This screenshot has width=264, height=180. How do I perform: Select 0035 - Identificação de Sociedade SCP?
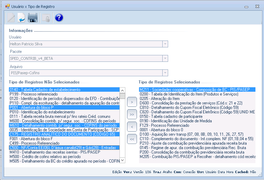pyautogui.click(x=64, y=130)
